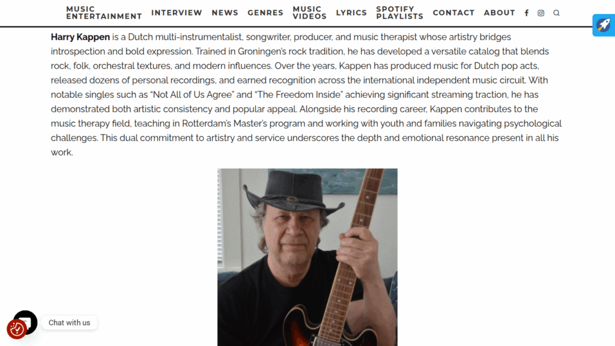Screen dimensions: 615x346
Task: Go to the Contact page
Action: point(453,13)
